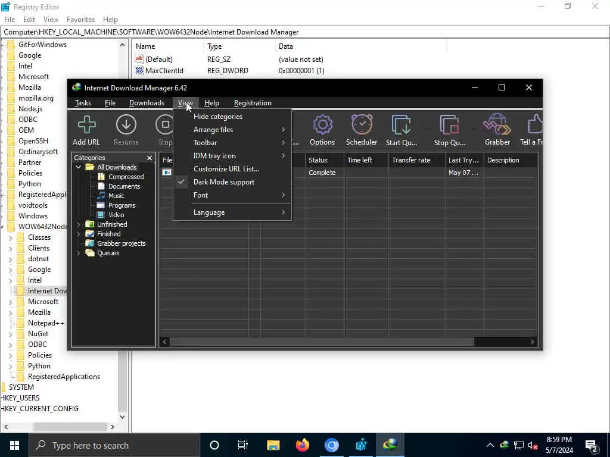The width and height of the screenshot is (610, 457).
Task: Open the notification center icon
Action: coord(592,446)
